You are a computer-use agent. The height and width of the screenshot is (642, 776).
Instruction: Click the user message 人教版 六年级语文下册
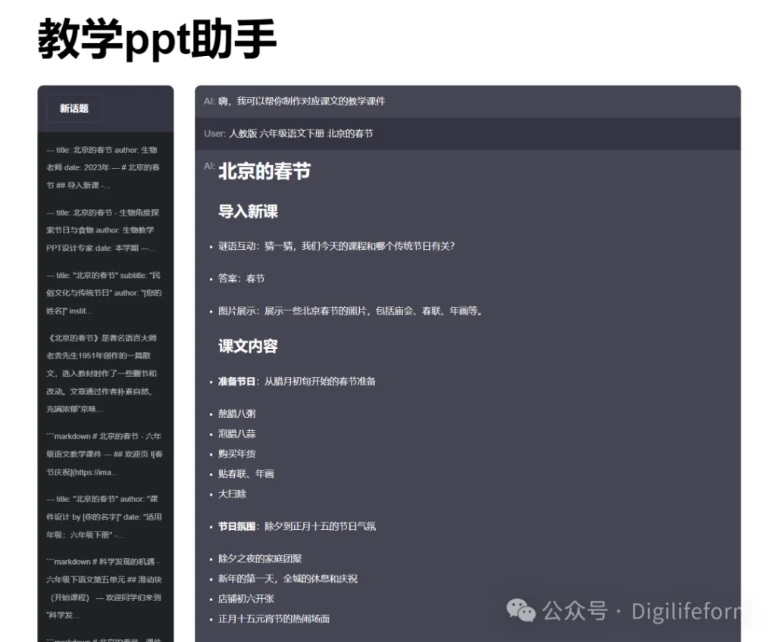coord(467,134)
